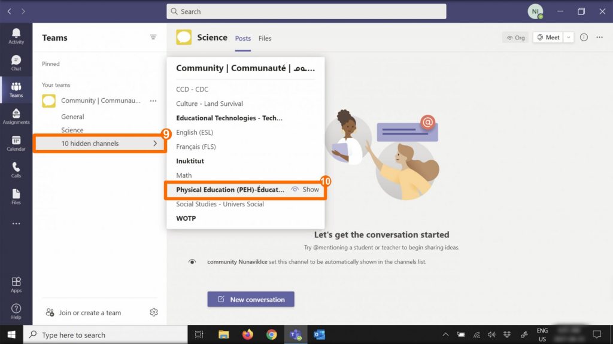
Task: Open the General channel
Action: point(72,117)
